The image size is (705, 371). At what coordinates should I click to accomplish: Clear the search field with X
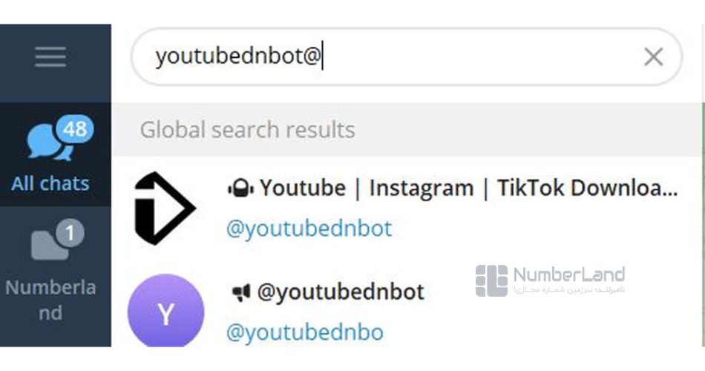(x=653, y=57)
